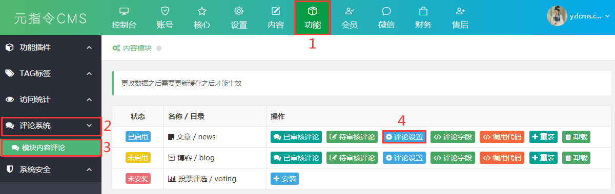Select the 核心 star icon
615x194 pixels.
[x=201, y=11]
